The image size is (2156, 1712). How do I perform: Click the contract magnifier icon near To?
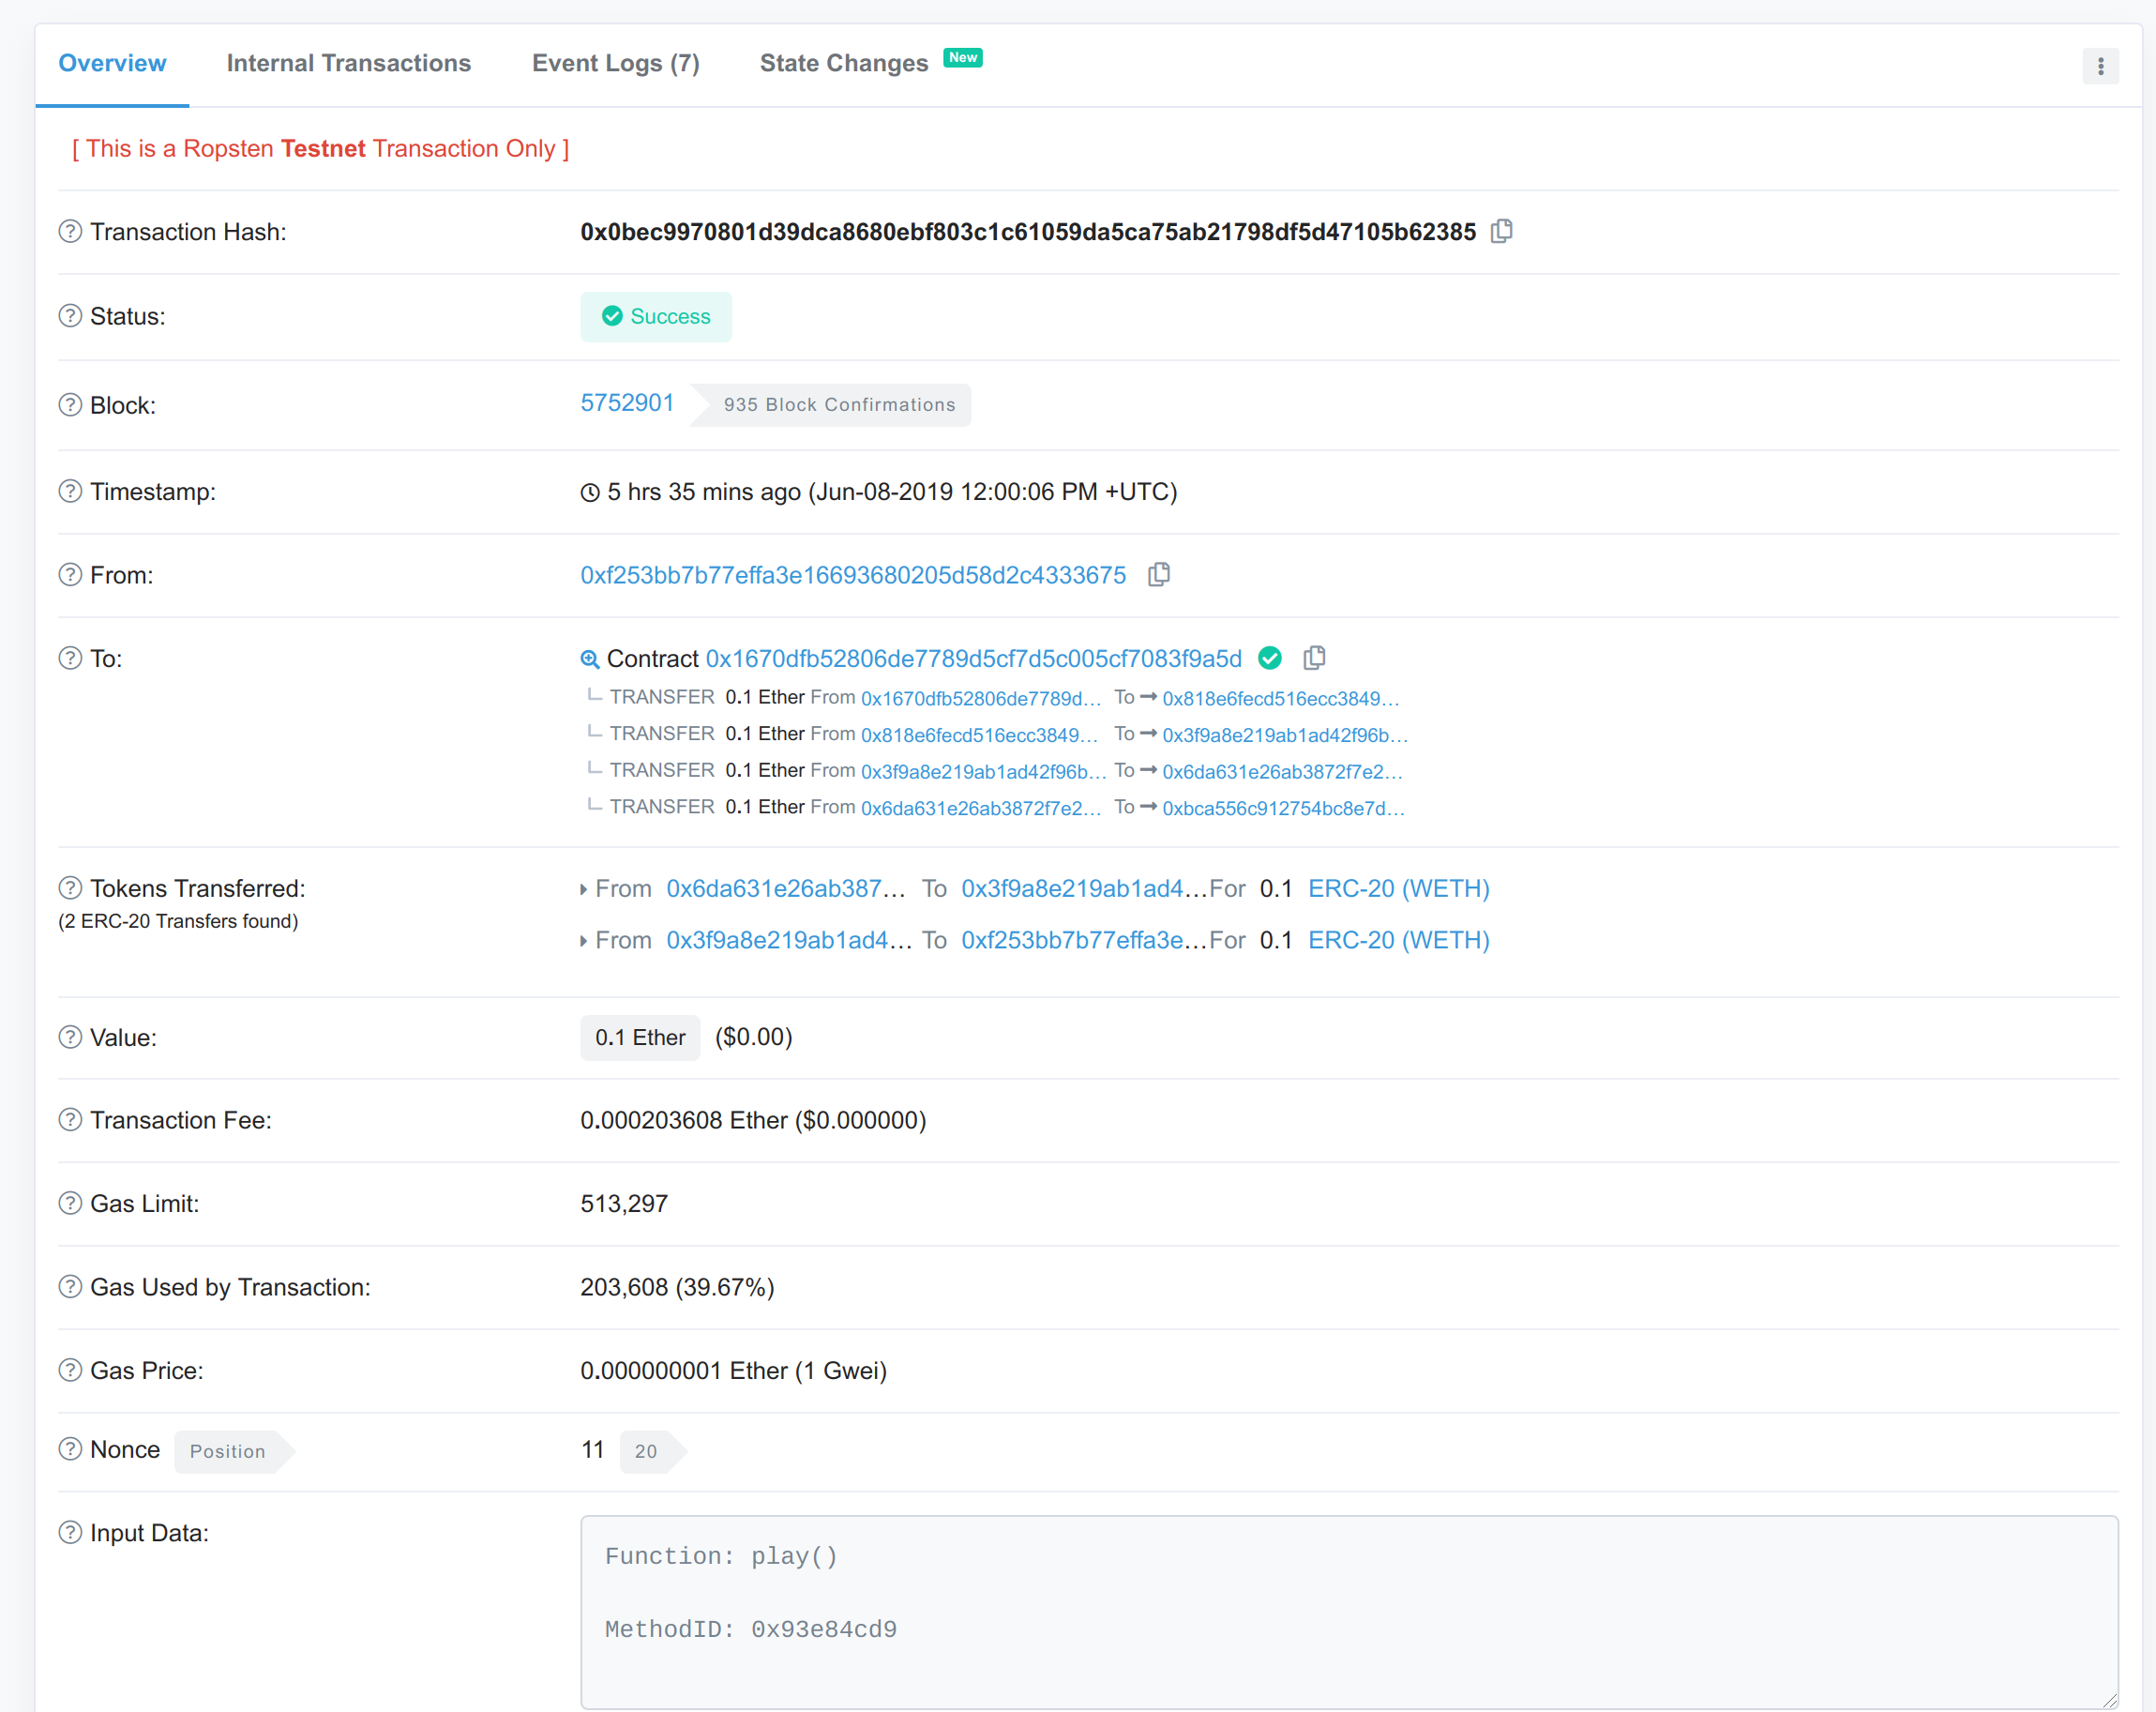590,659
